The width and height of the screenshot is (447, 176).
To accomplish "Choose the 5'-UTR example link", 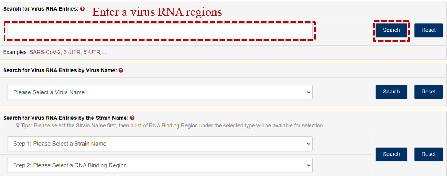I will pyautogui.click(x=92, y=52).
